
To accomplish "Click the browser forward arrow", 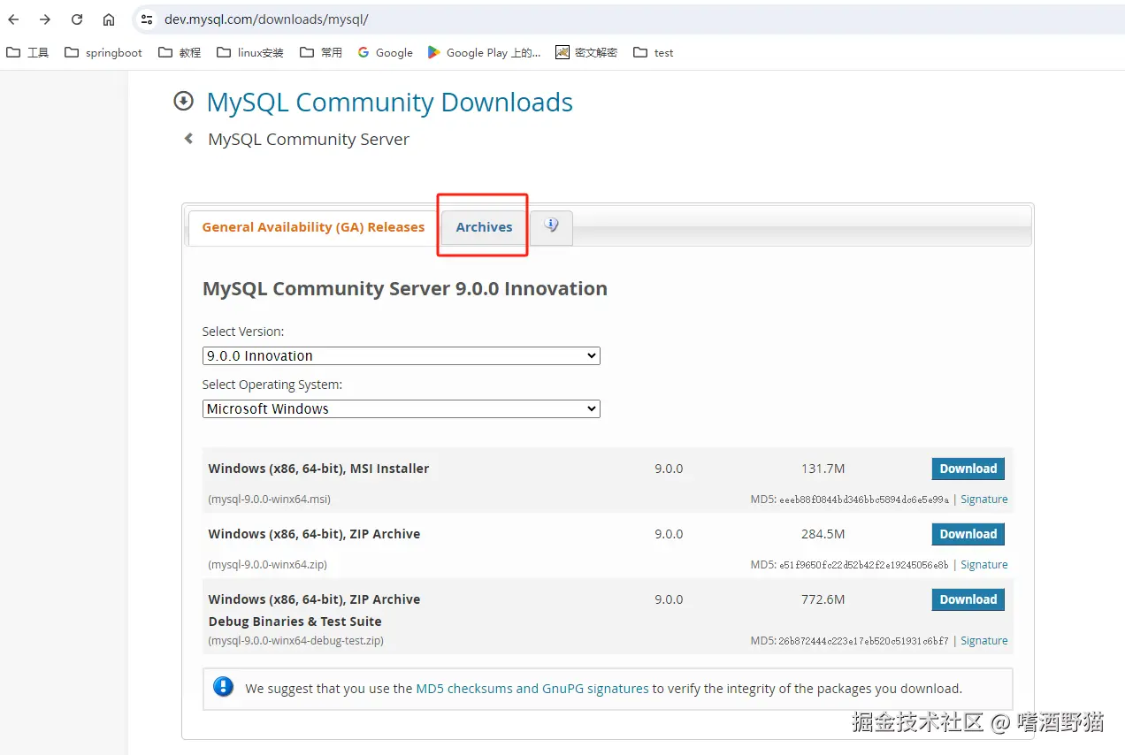I will pos(45,19).
